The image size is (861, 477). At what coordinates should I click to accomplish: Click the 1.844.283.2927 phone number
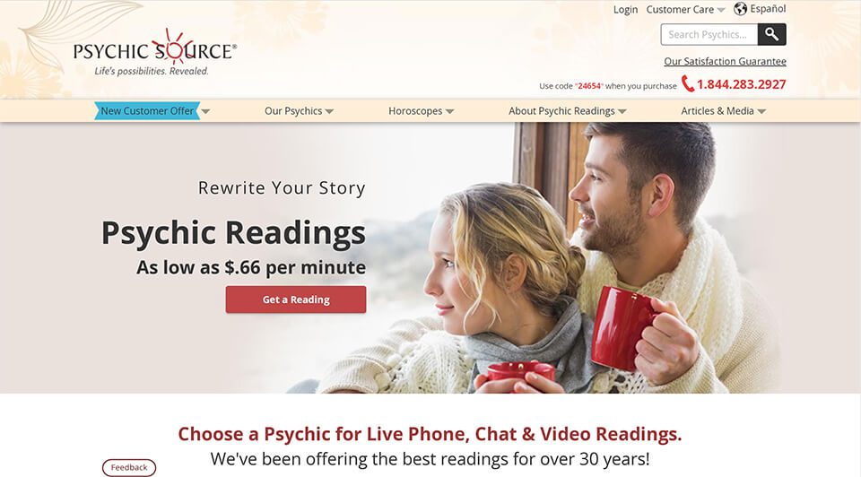pos(742,84)
